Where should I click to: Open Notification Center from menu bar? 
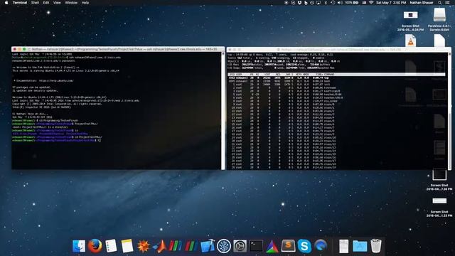click(x=447, y=3)
